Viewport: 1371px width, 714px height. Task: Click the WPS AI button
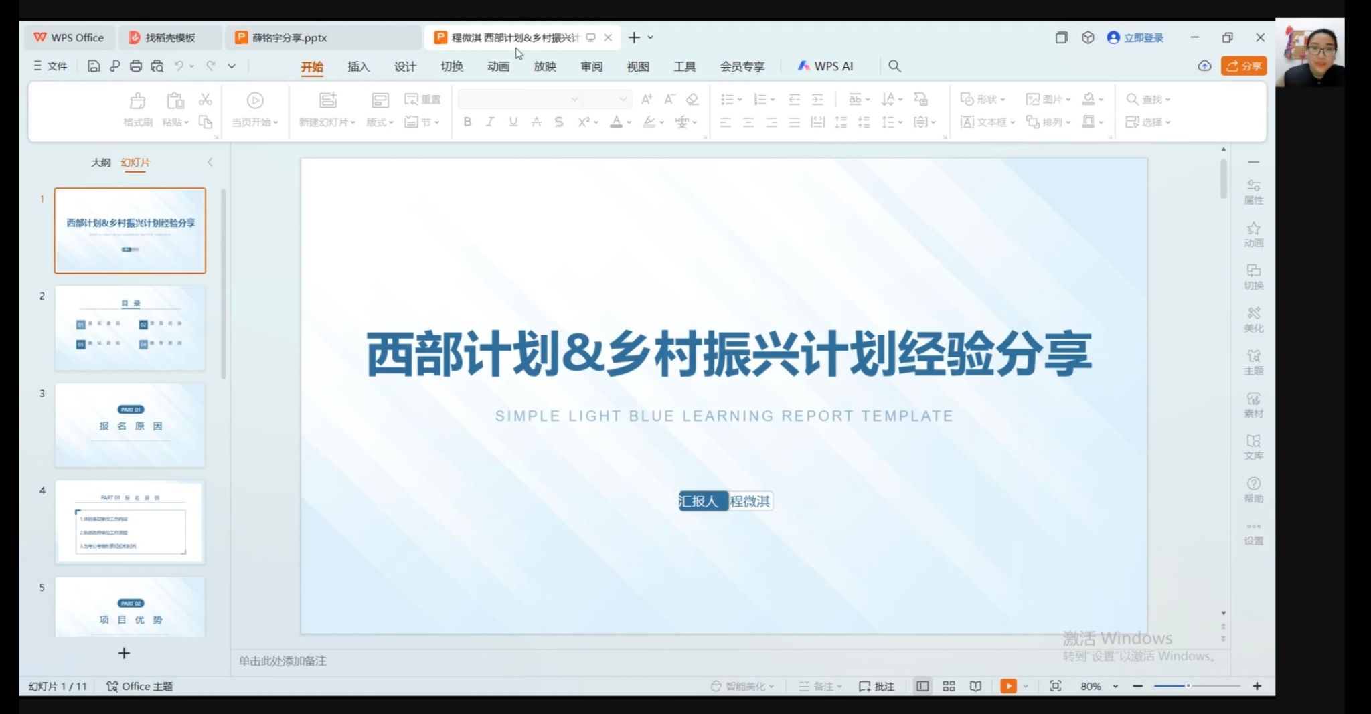tap(825, 66)
